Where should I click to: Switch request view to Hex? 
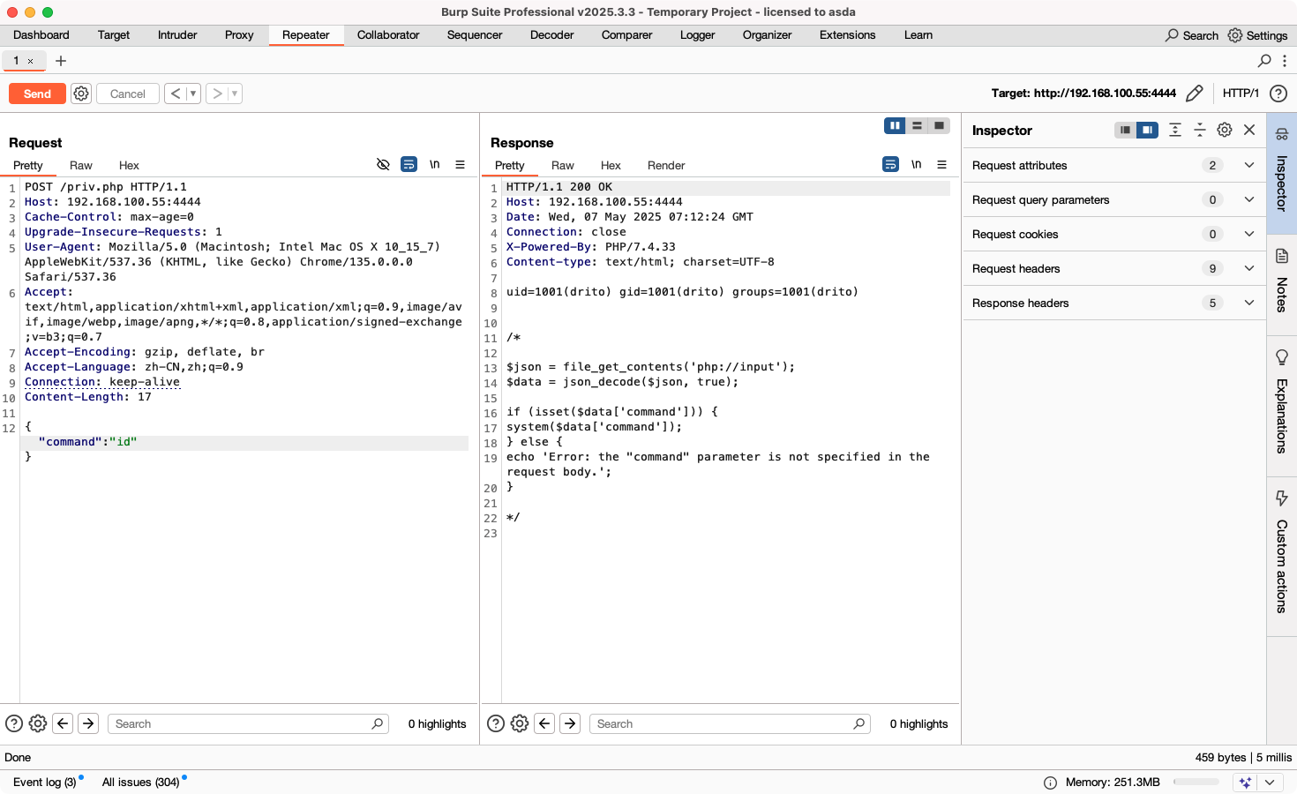pos(129,165)
